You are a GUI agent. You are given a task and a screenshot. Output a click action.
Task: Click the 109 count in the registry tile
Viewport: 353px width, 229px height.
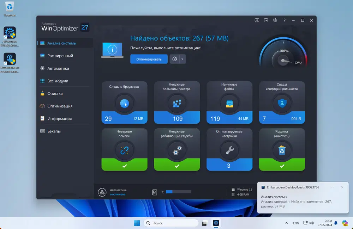tap(178, 119)
